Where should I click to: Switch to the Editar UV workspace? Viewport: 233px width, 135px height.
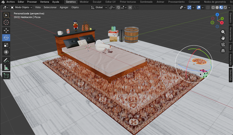click(x=110, y=2)
